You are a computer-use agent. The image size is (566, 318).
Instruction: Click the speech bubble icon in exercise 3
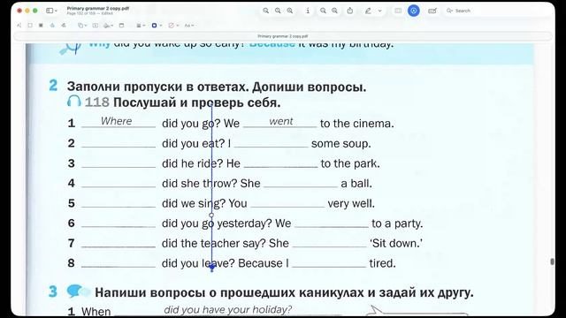coord(78,291)
